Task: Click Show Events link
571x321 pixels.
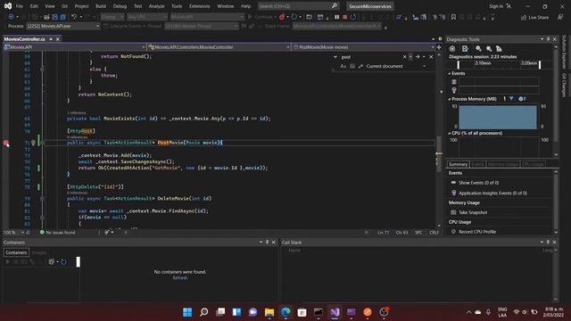Action: pyautogui.click(x=478, y=183)
